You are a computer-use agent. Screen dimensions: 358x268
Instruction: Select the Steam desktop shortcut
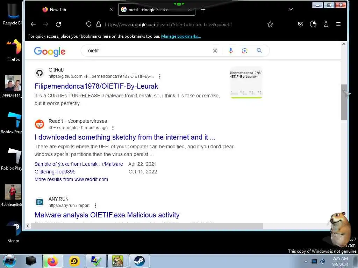(13, 231)
